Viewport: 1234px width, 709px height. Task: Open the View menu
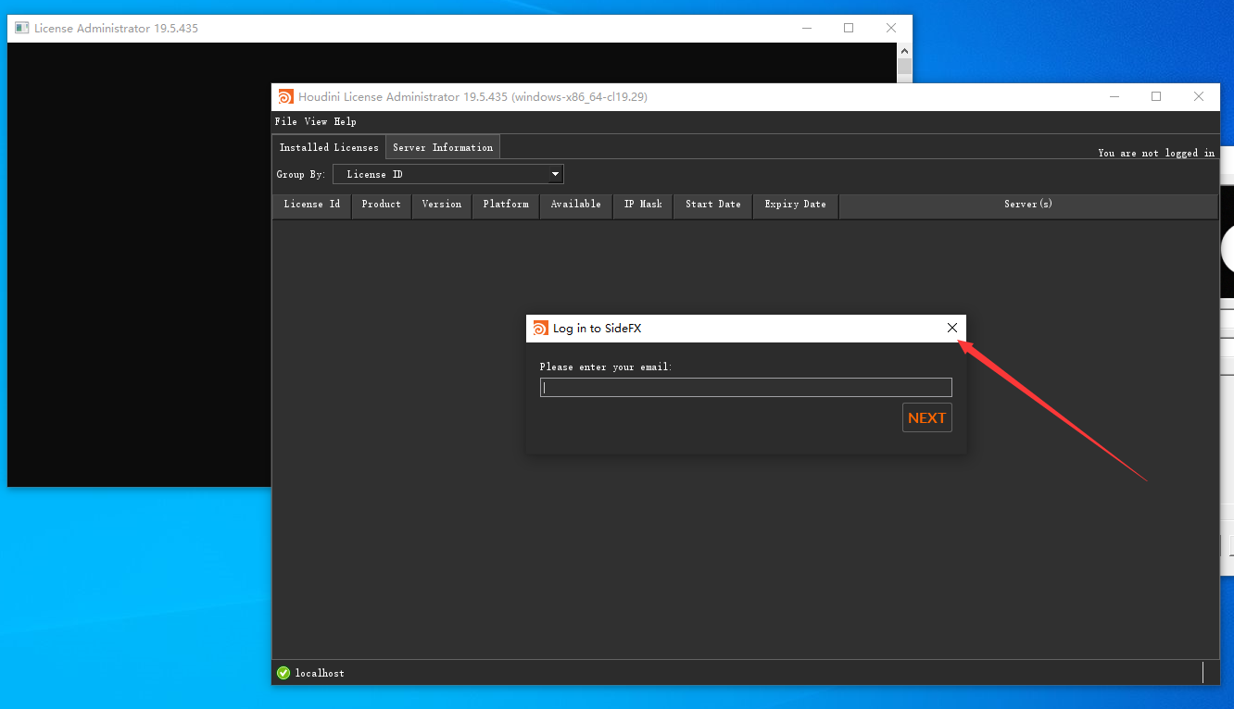[316, 121]
